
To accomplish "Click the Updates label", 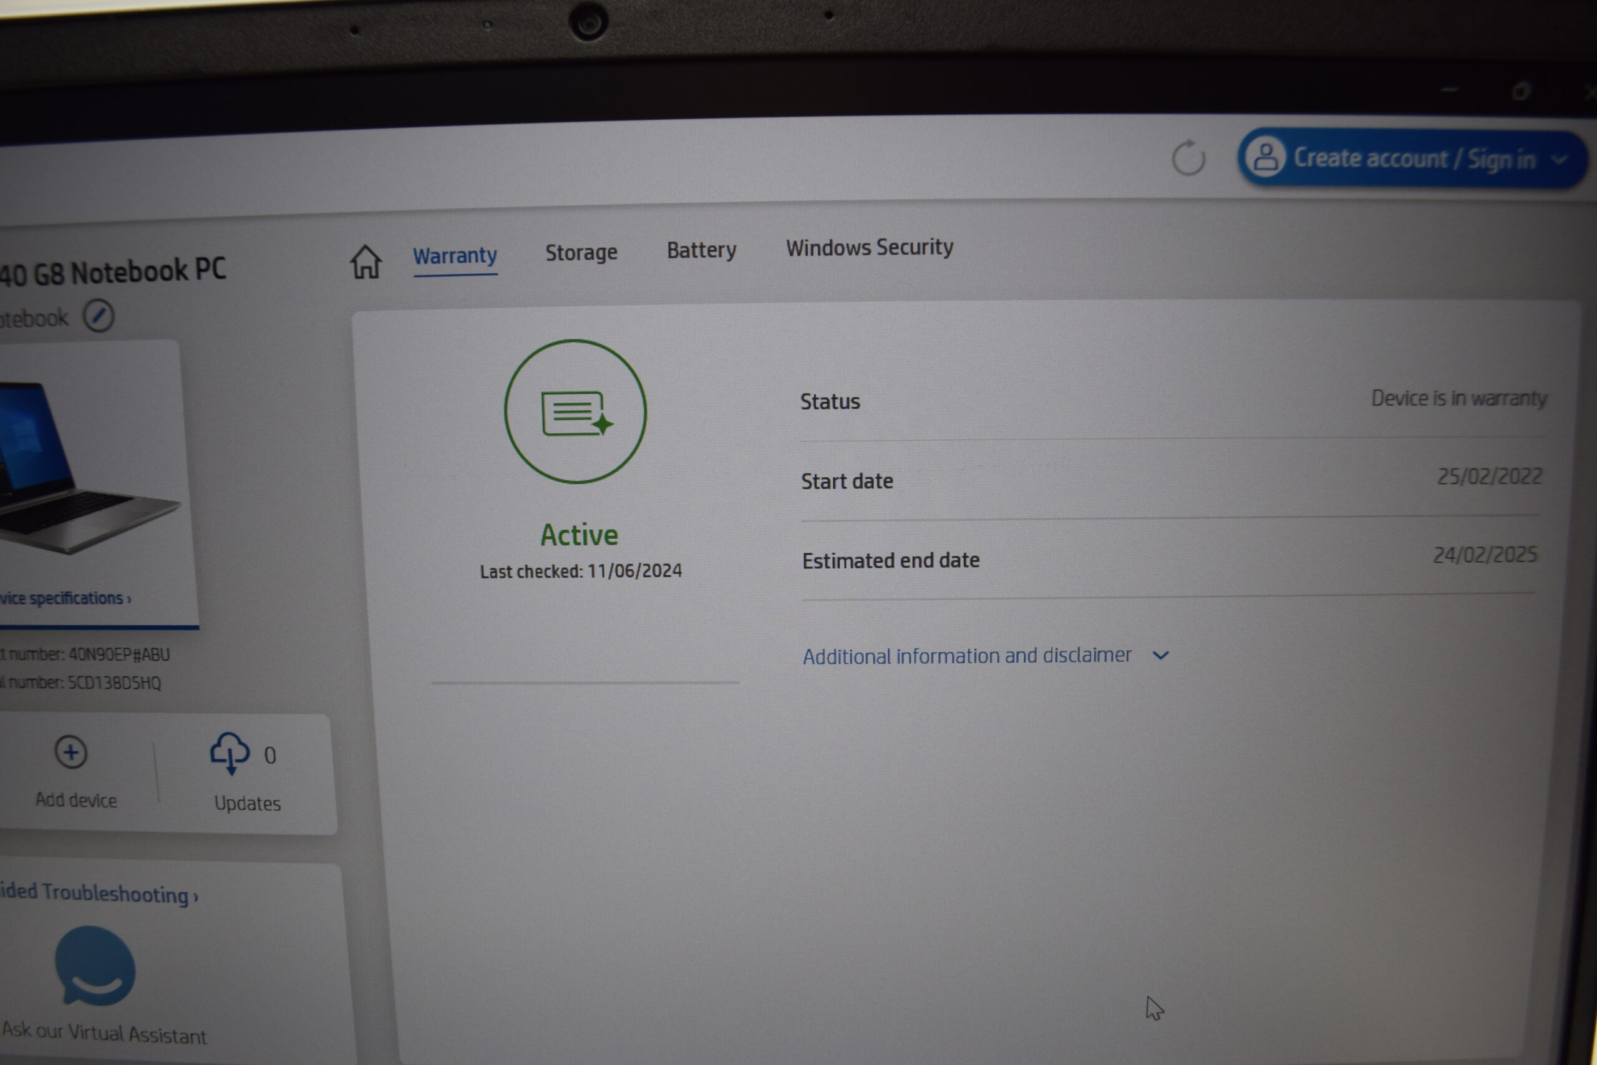I will click(x=248, y=804).
